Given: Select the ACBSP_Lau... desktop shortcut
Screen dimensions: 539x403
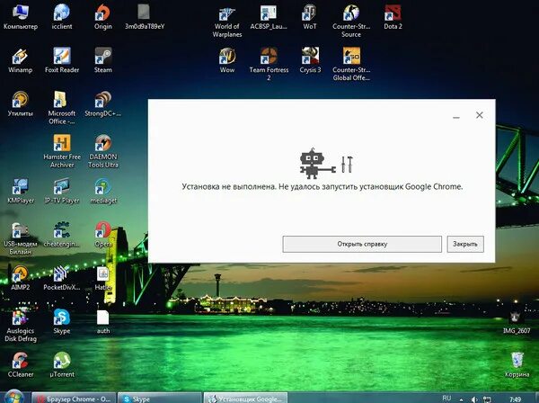Looking at the screenshot, I should (269, 17).
